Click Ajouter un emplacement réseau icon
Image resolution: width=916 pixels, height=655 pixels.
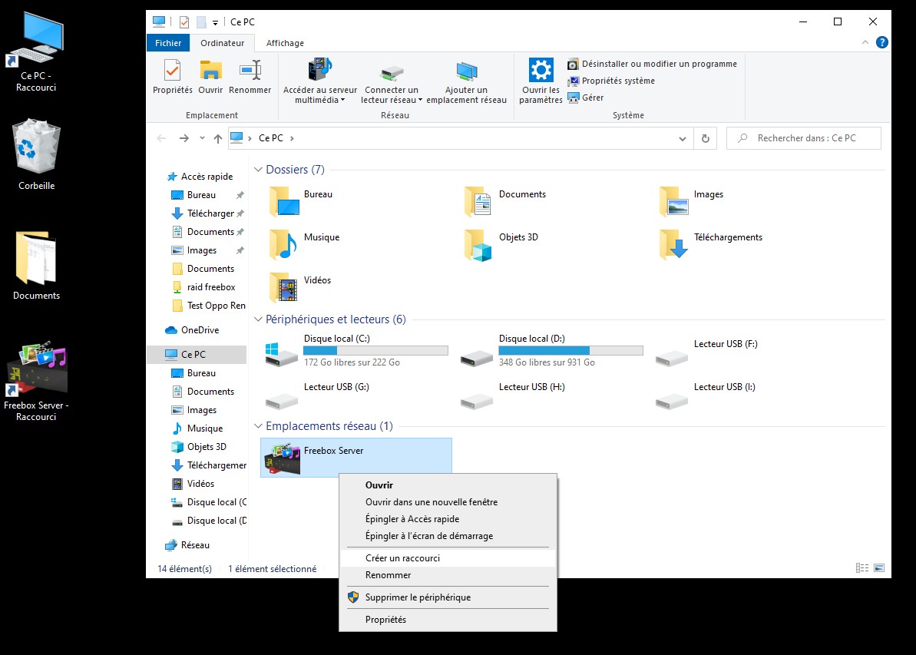466,72
